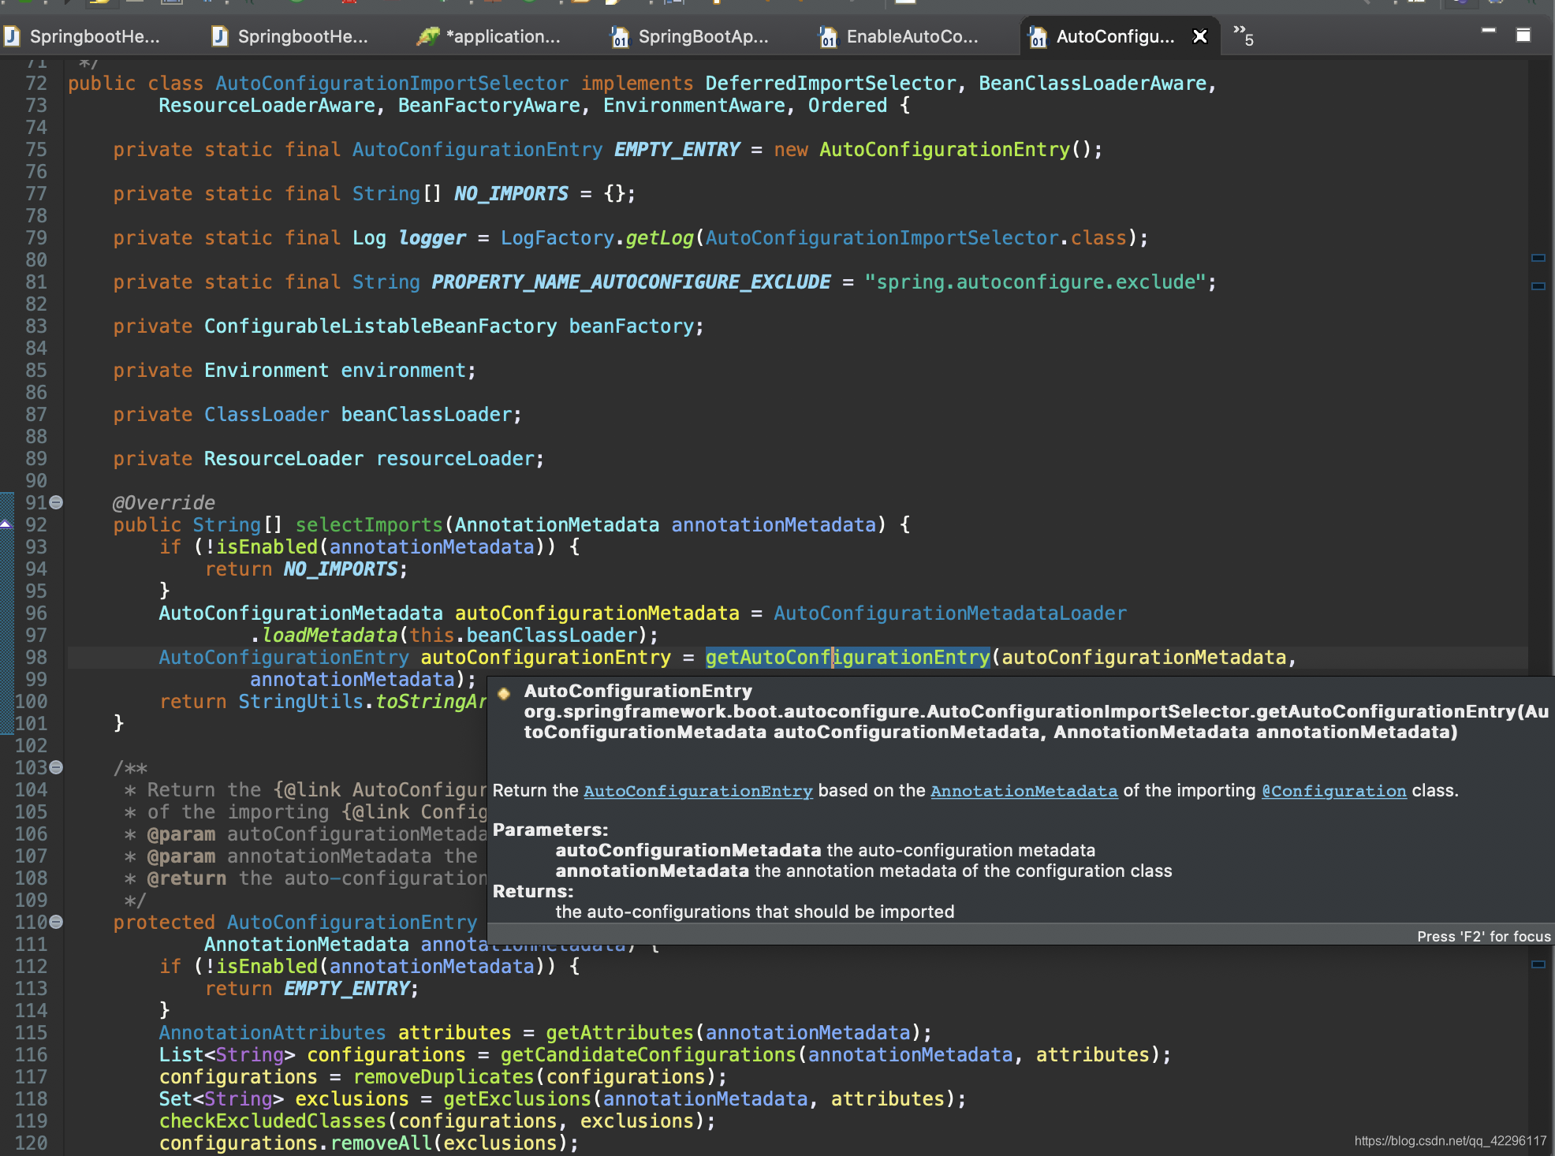Switch to the *application... editor tab
This screenshot has width=1555, height=1156.
(x=490, y=36)
